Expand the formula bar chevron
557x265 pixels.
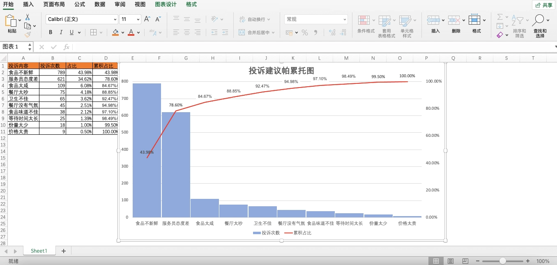(555, 47)
